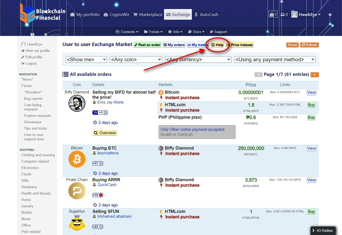
Task: View the Buying BTC order
Action: 311,148
